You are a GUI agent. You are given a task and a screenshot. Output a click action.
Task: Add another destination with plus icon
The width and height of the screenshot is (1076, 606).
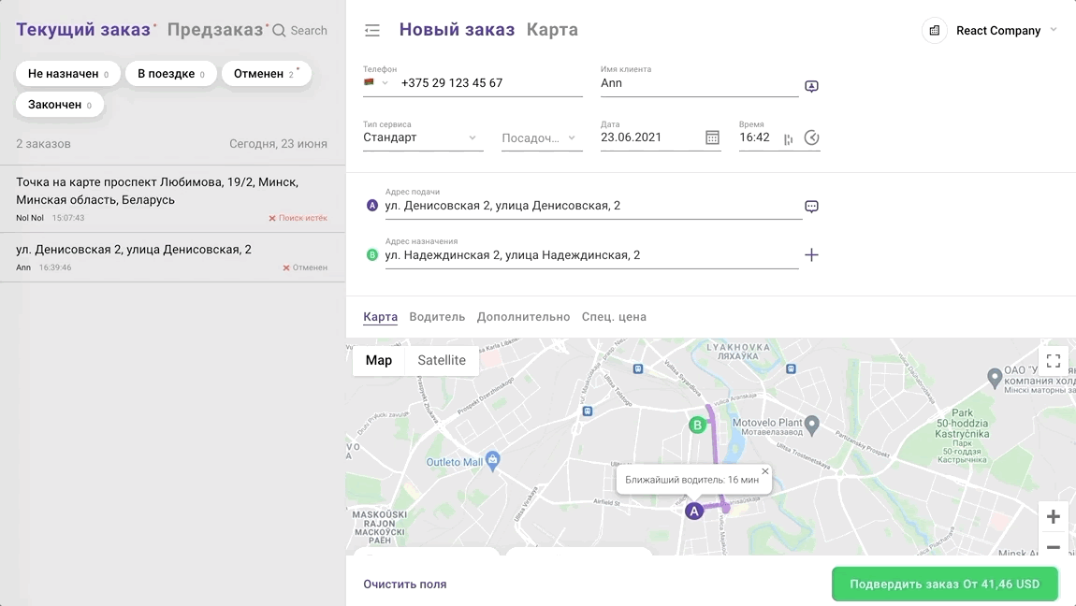[811, 254]
